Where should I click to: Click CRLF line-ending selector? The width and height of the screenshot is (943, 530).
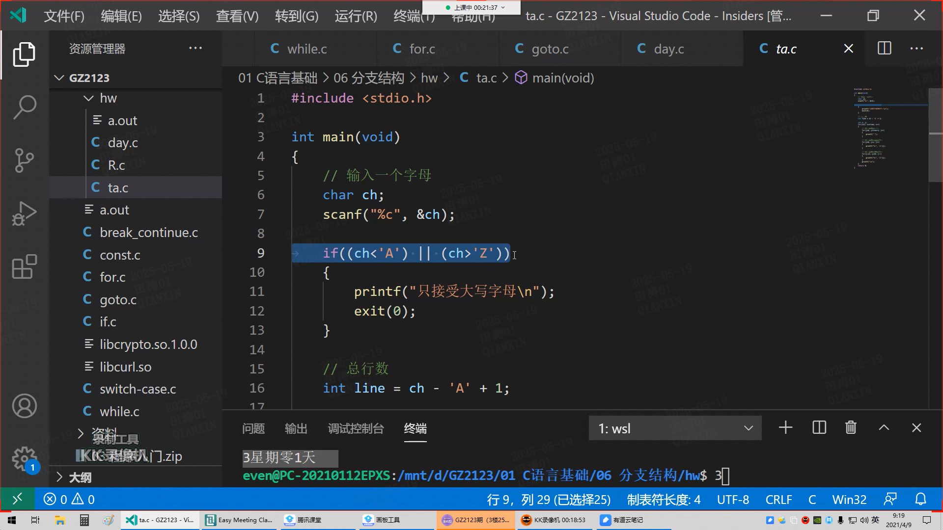[778, 500]
